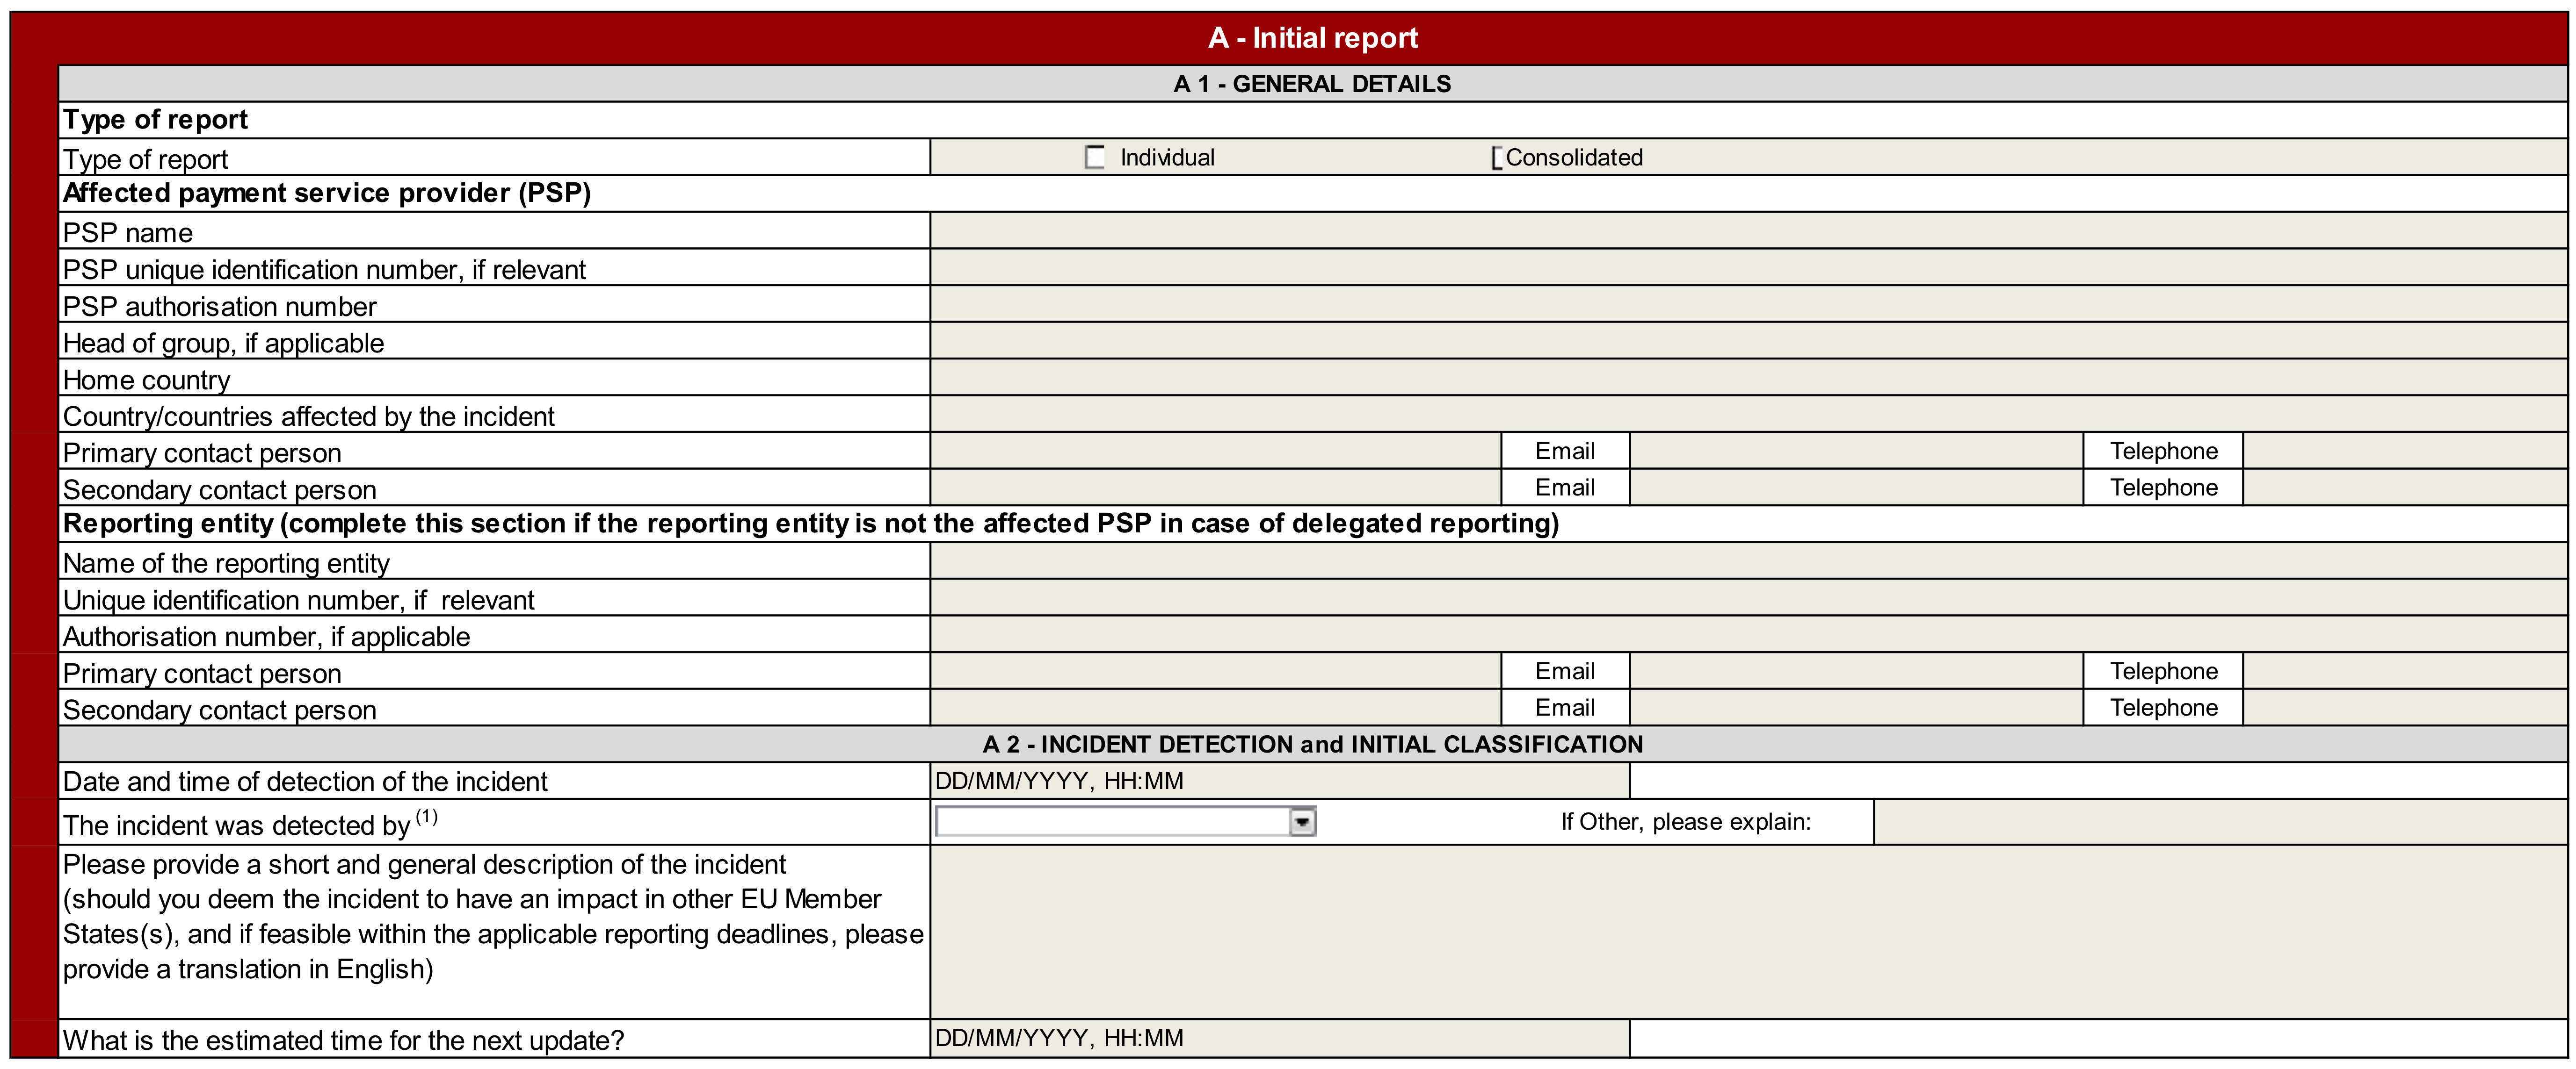Click reporting entity secondary contact Email field
This screenshot has width=2576, height=1069.
1856,708
